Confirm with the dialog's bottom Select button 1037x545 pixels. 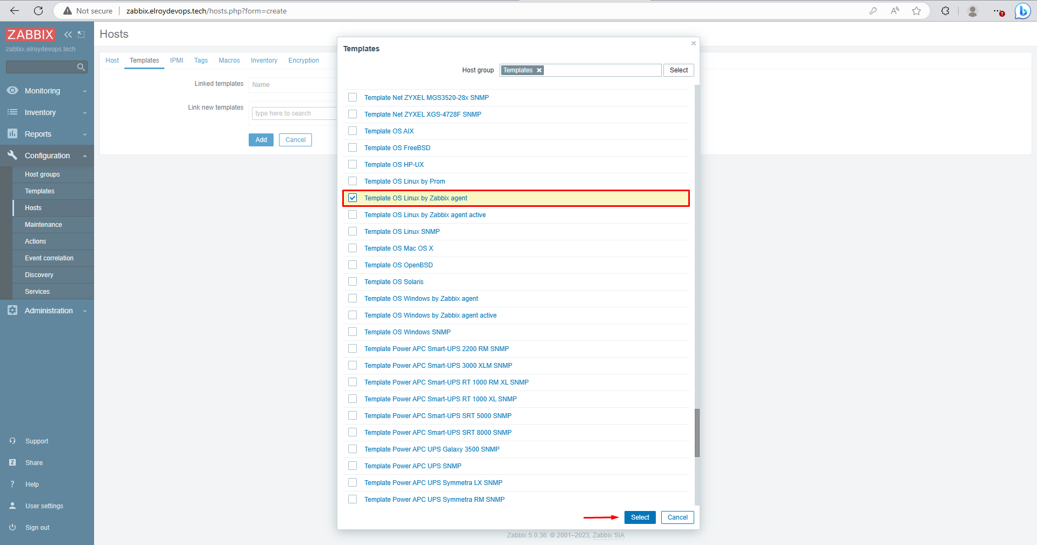pos(640,517)
